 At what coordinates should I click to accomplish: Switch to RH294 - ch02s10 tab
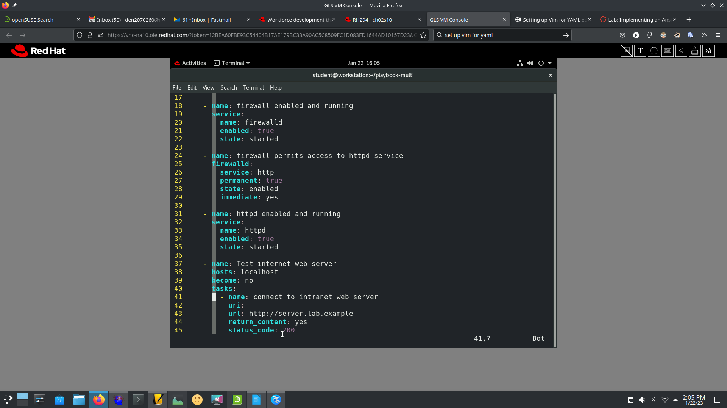[x=372, y=20]
